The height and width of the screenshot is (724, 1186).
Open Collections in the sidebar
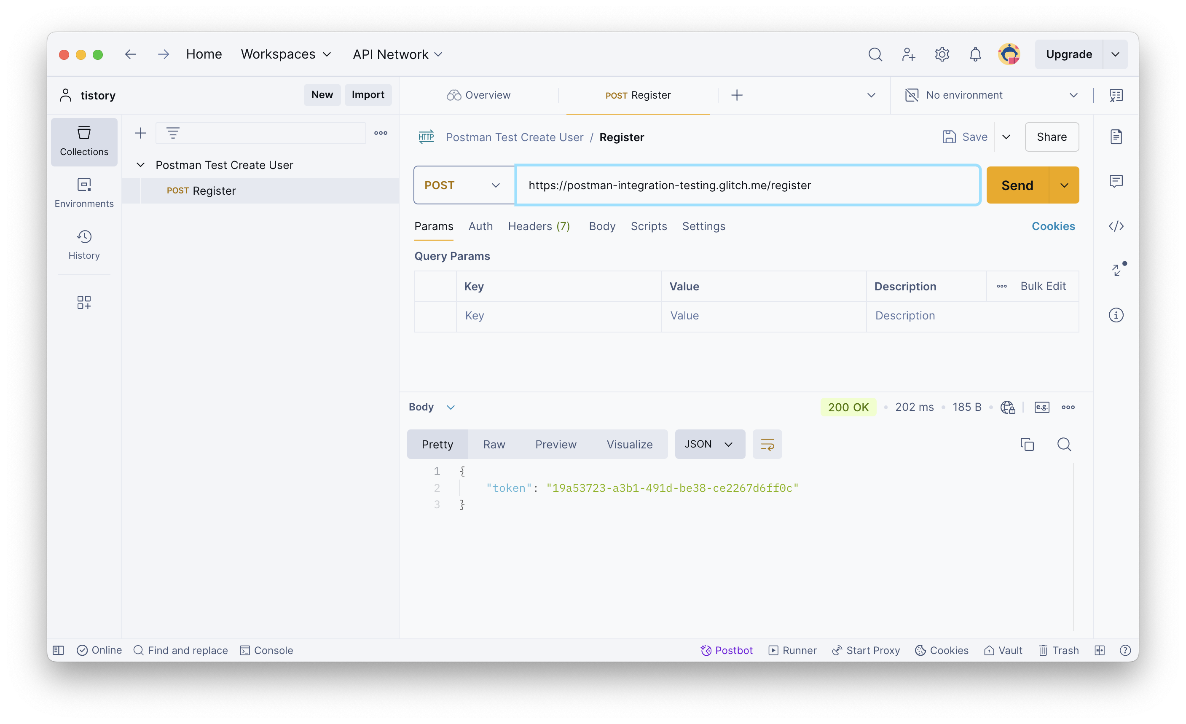(x=84, y=142)
